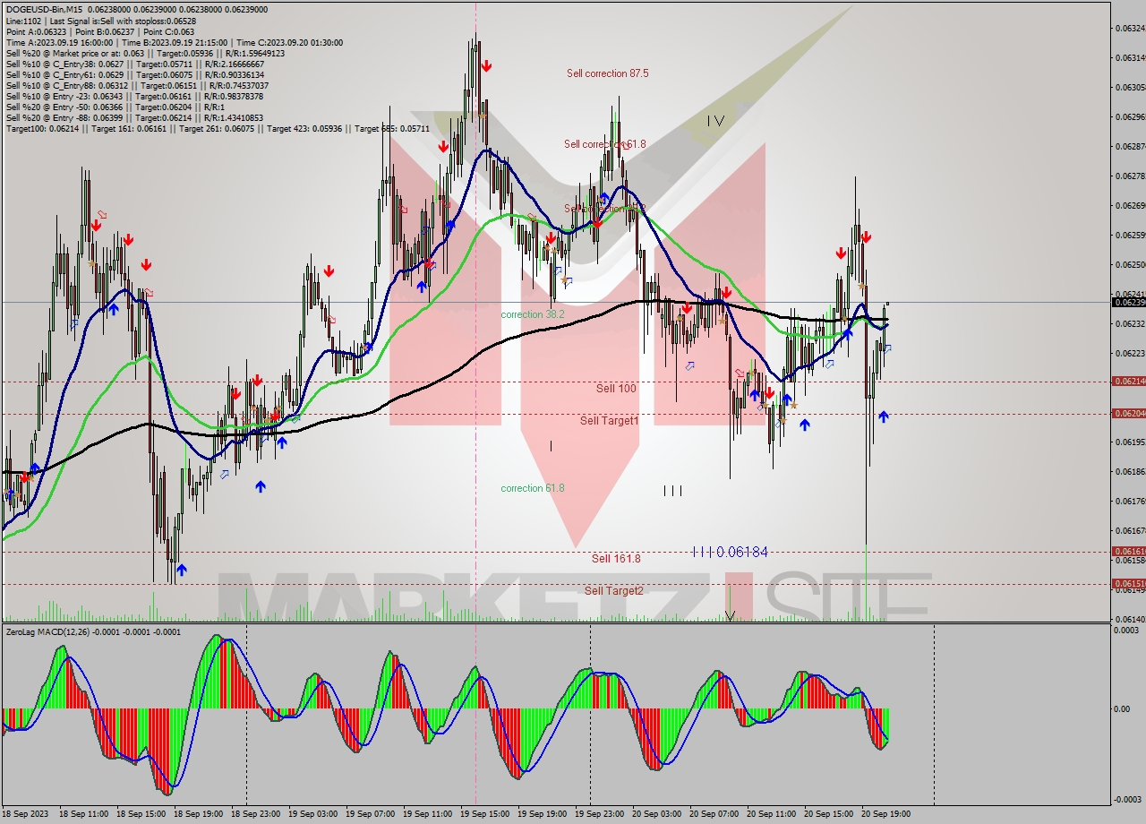Click the '20 Sep 07:00' time axis label
The image size is (1146, 824).
[x=714, y=814]
